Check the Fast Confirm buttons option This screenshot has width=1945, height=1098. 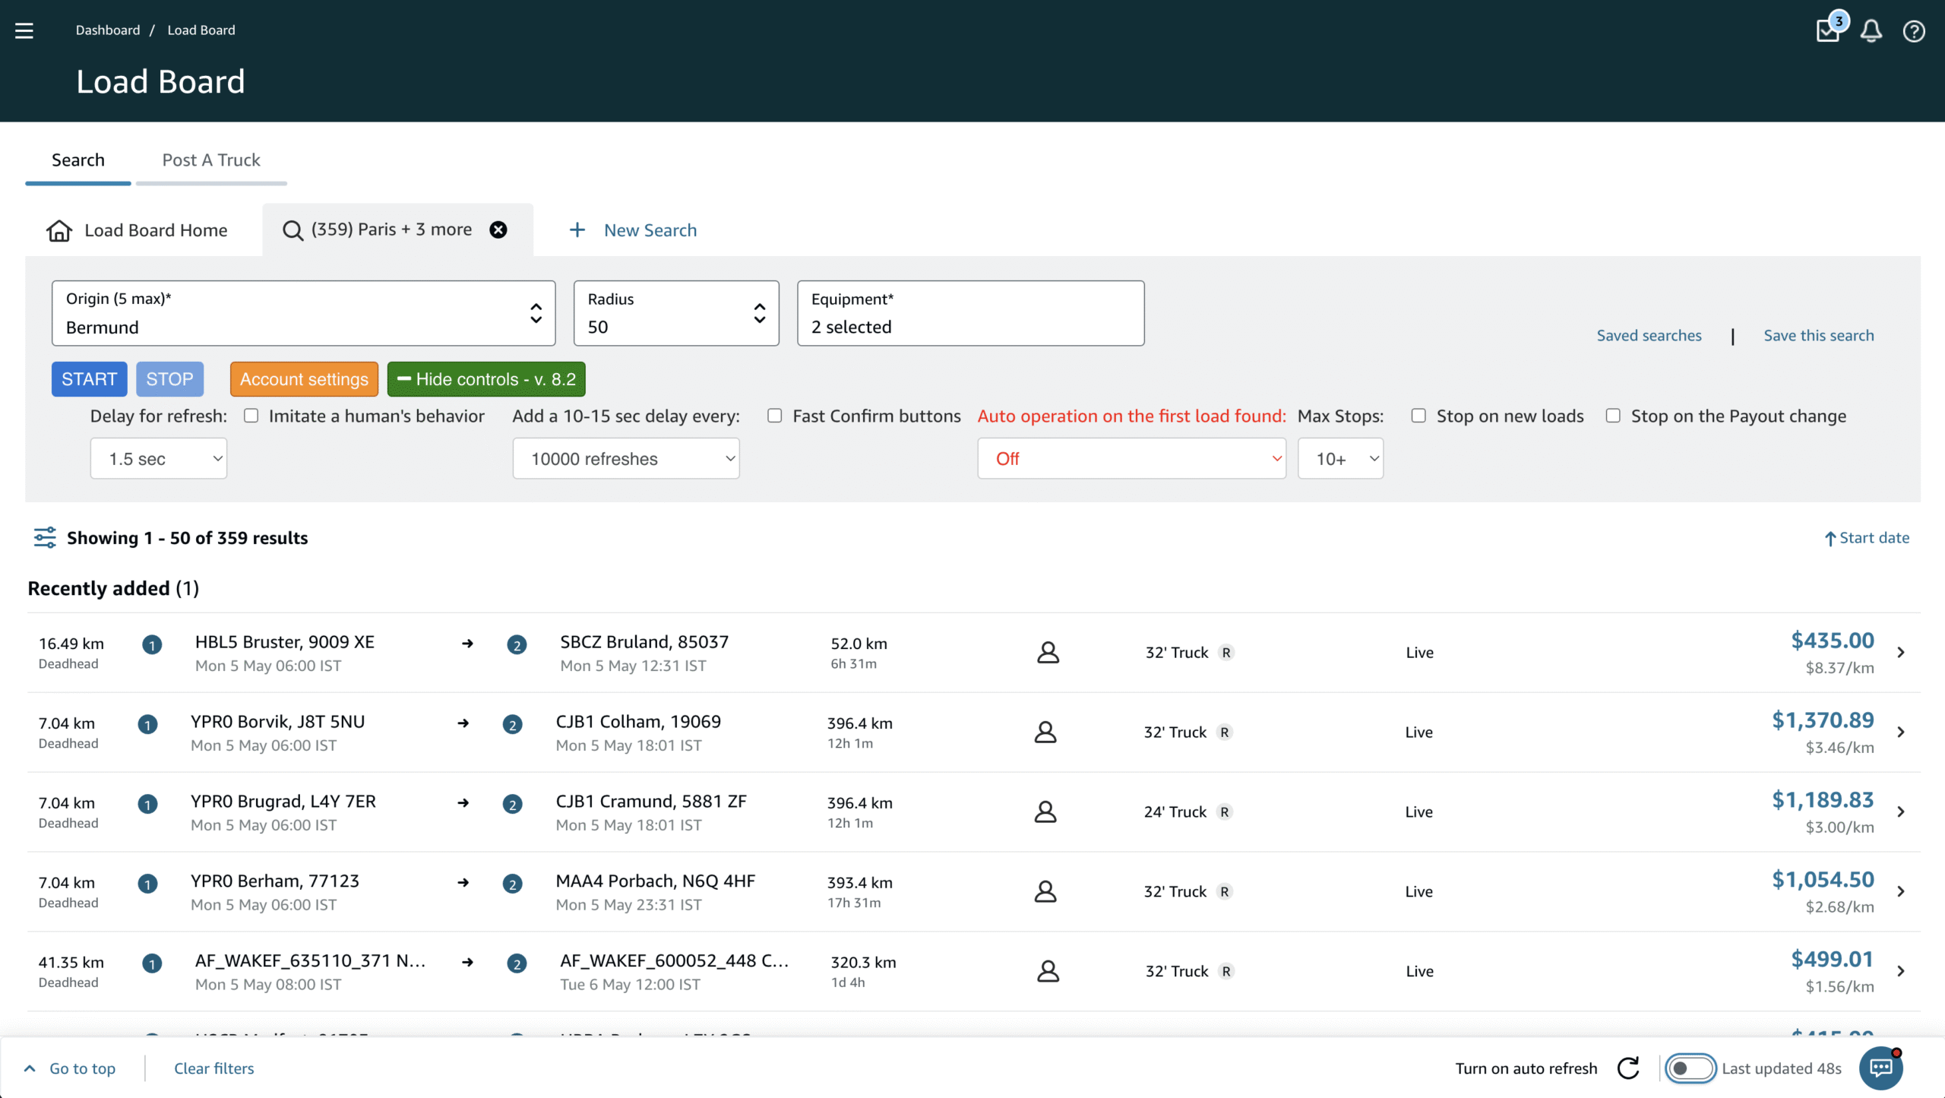(x=774, y=416)
